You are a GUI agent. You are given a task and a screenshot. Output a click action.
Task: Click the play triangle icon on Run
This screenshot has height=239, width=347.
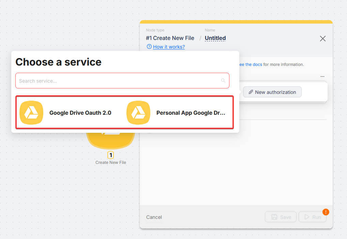click(307, 217)
